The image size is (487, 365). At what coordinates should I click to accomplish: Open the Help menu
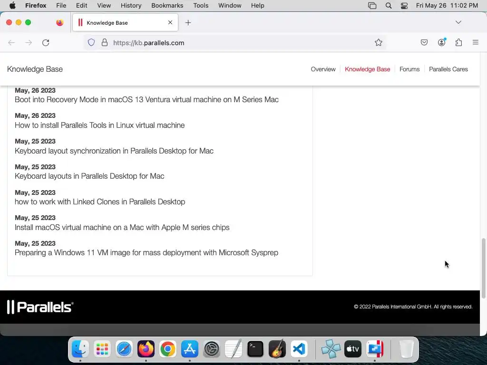click(x=257, y=6)
